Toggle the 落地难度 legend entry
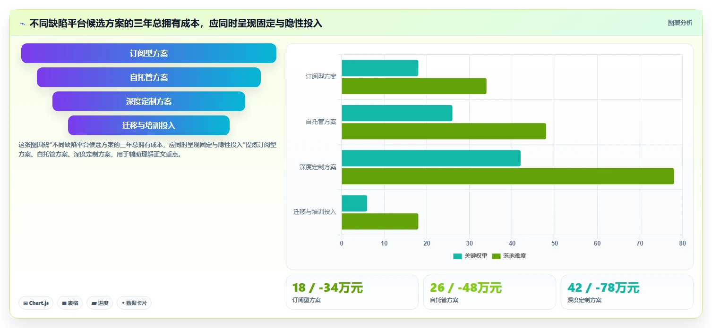The height and width of the screenshot is (328, 712). click(509, 256)
